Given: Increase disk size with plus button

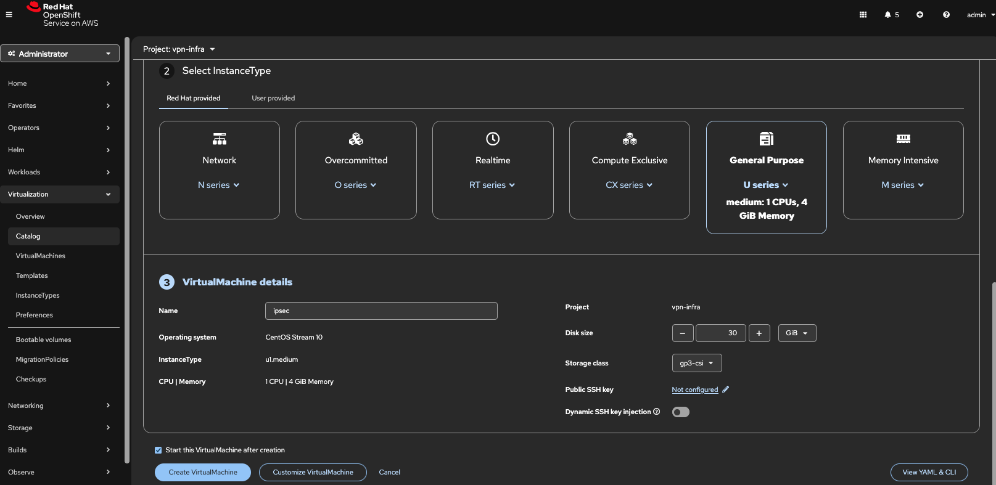Looking at the screenshot, I should 759,333.
